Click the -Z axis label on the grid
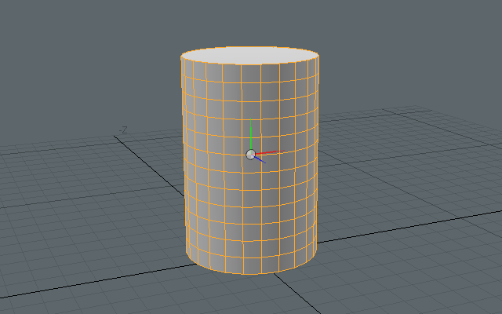Image resolution: width=502 pixels, height=314 pixels. click(122, 130)
